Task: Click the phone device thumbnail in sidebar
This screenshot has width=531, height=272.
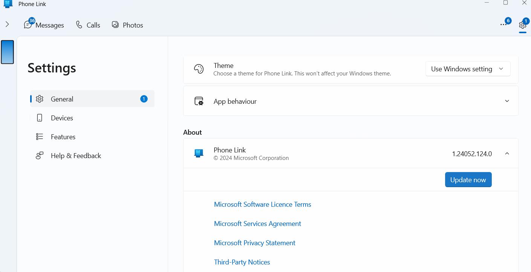Action: [8, 52]
